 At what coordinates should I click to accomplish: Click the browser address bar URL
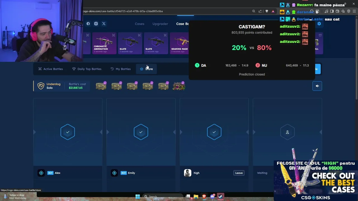point(123,11)
